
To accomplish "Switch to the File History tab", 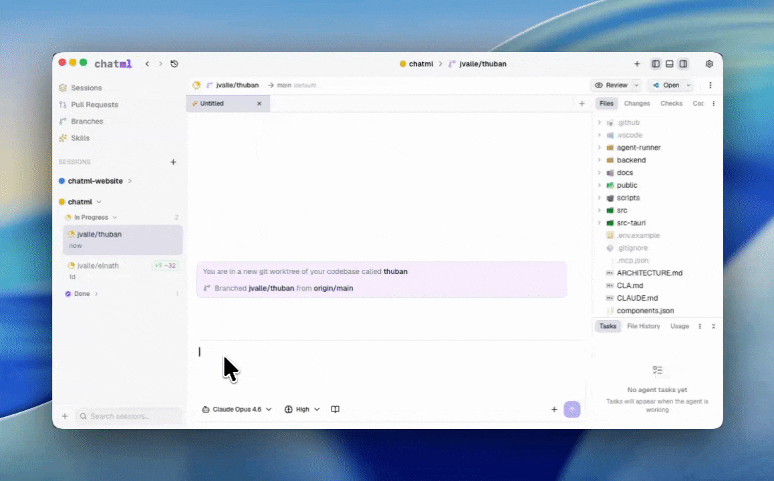I will (x=643, y=326).
